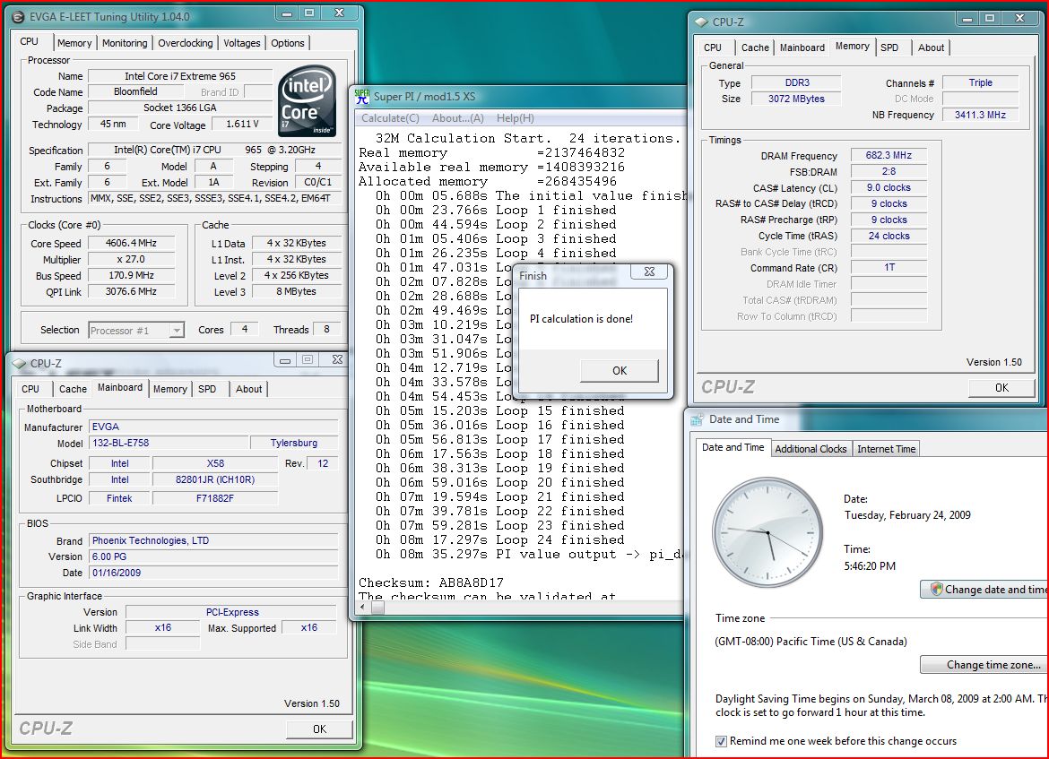1049x759 pixels.
Task: Click the Date and Time window title icon
Action: [698, 419]
